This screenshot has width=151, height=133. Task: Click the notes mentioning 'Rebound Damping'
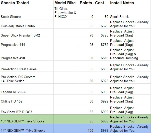[x=130, y=54]
